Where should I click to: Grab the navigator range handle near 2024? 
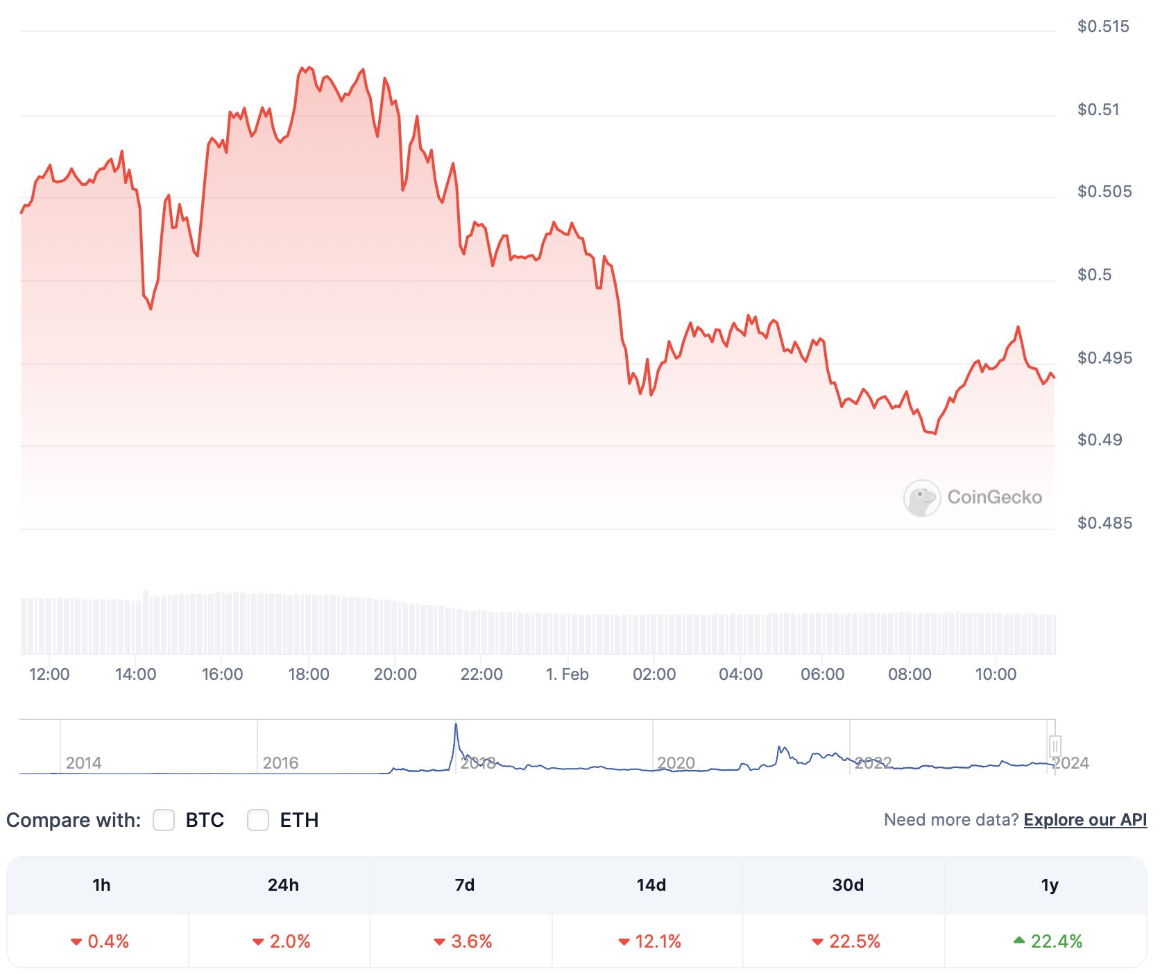[1055, 746]
